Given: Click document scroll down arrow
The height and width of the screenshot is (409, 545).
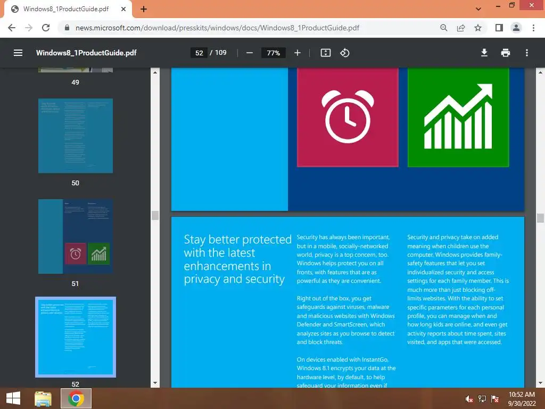Looking at the screenshot, I should (540, 383).
